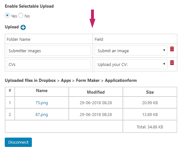Click the Folder Name table header

[18, 40]
